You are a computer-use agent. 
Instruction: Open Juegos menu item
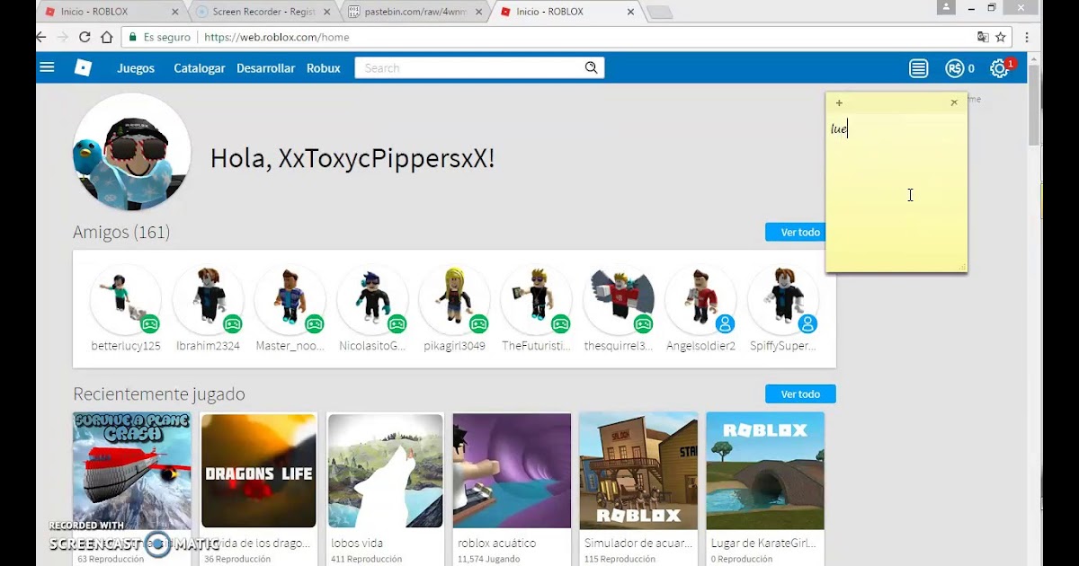point(136,68)
